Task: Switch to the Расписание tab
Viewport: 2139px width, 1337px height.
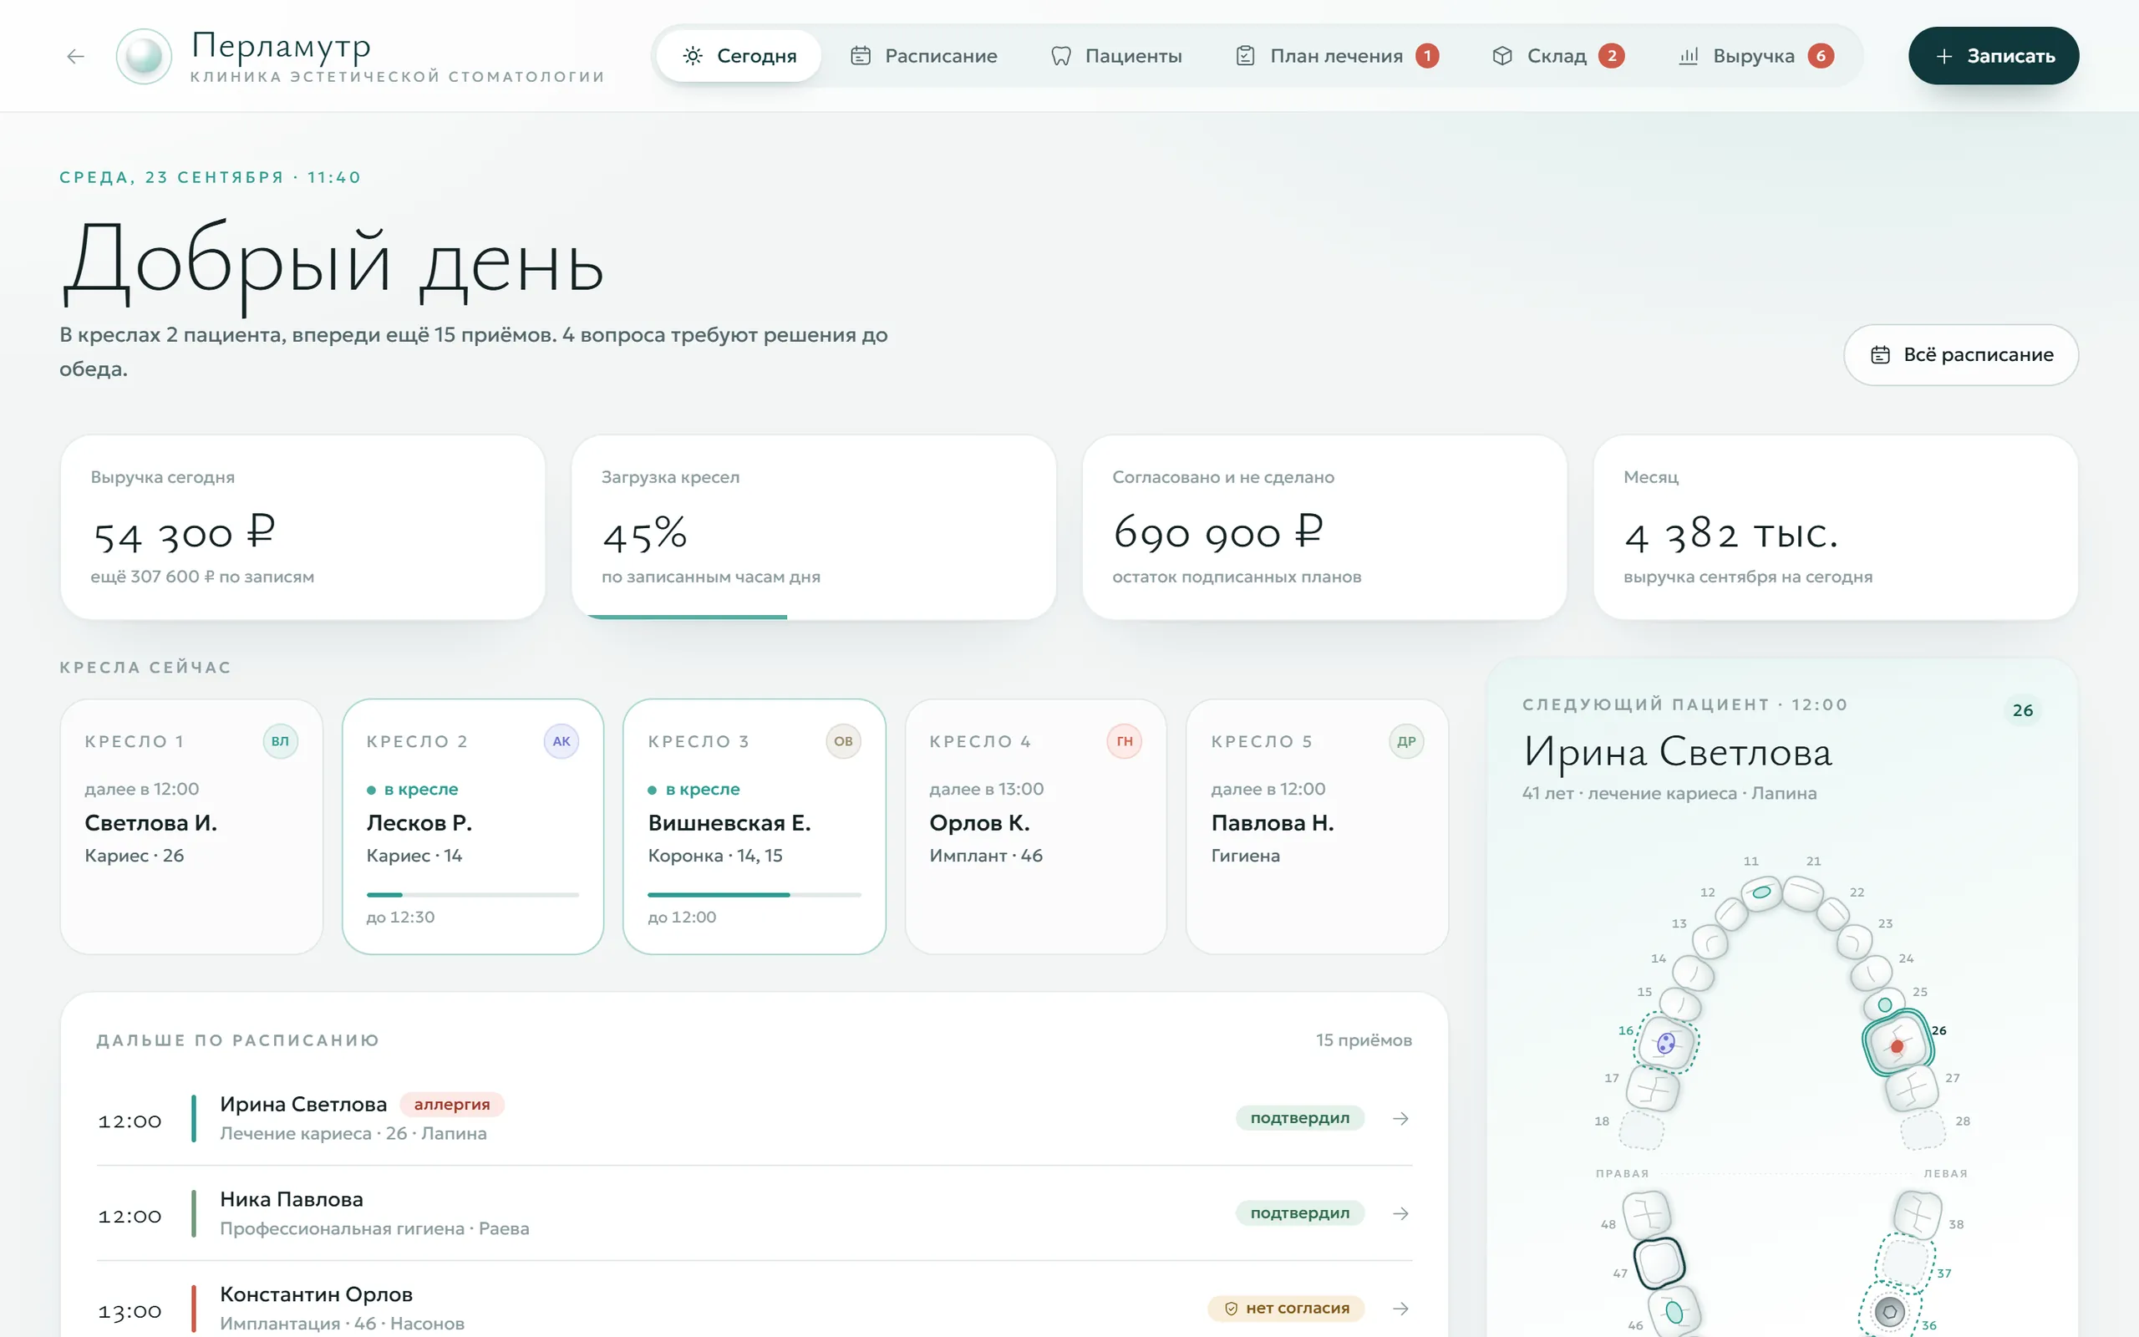Action: click(x=923, y=56)
